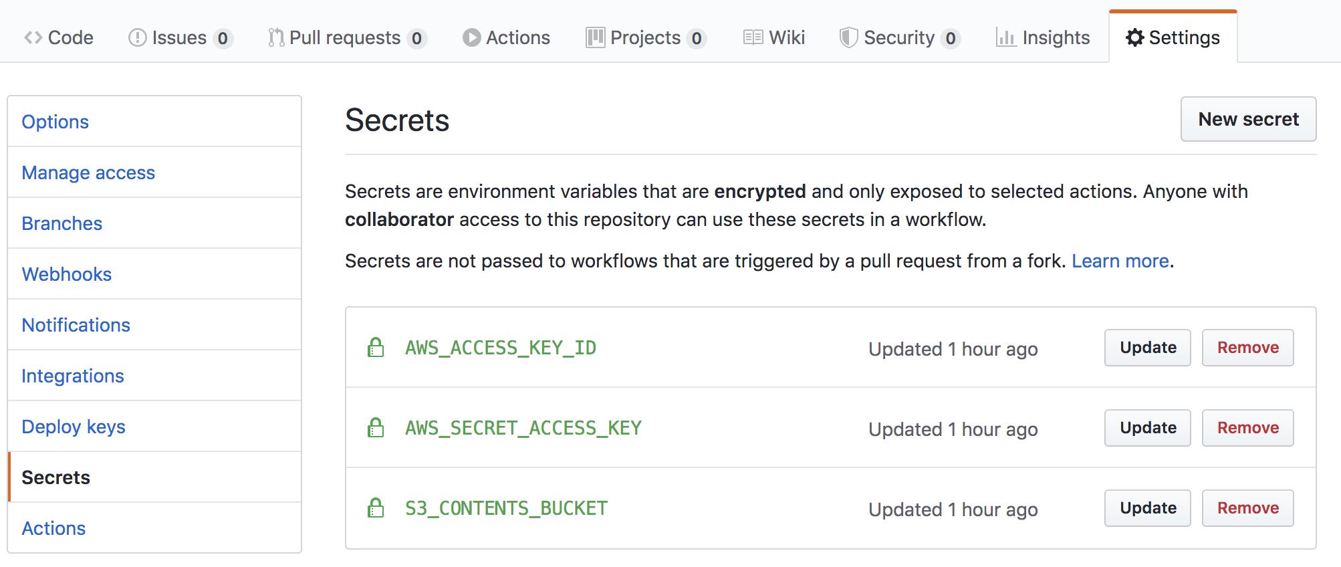The image size is (1341, 567).
Task: Click the Code brackets icon
Action: pos(33,38)
